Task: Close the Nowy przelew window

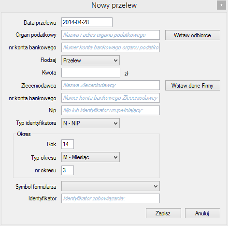Action: [x=221, y=5]
